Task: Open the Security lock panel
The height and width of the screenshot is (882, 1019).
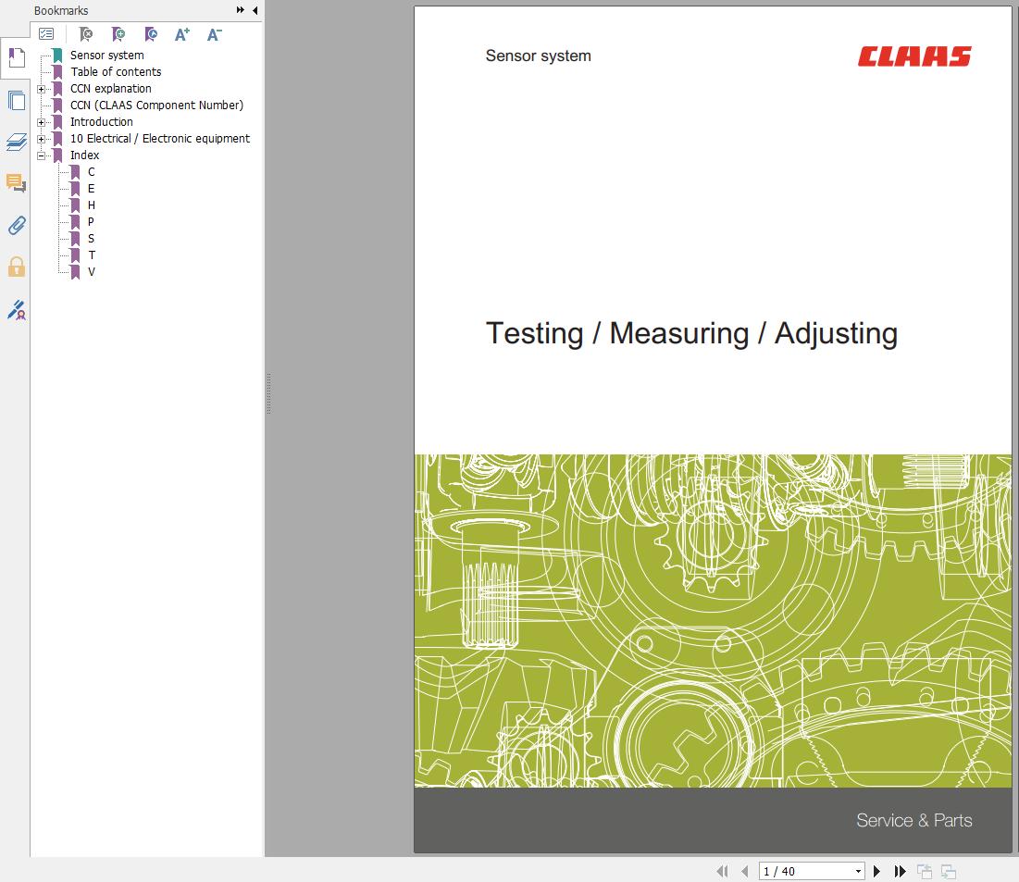Action: click(16, 267)
